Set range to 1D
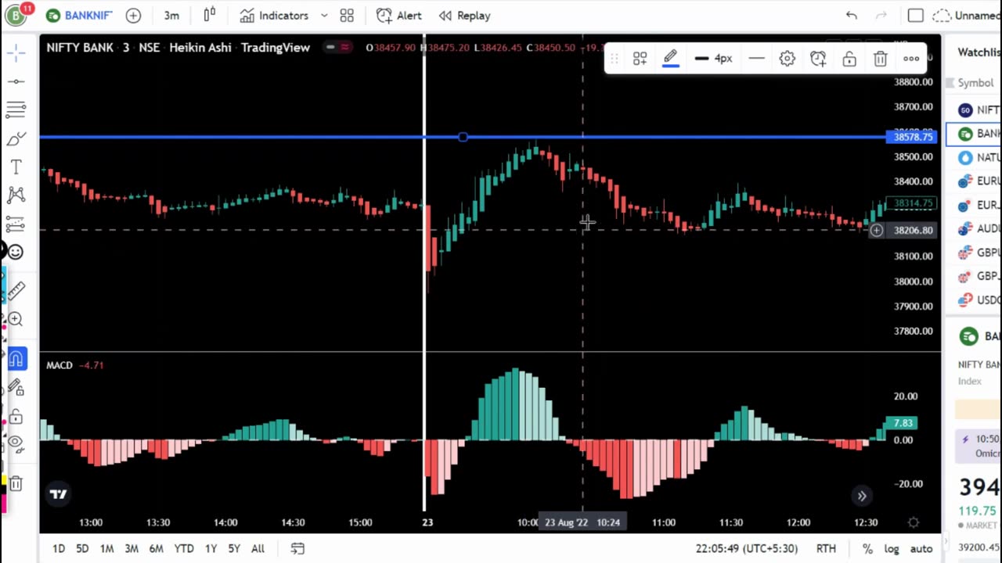The height and width of the screenshot is (563, 1002). coord(59,549)
